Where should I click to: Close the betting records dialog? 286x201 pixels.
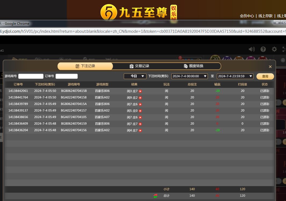click(270, 67)
